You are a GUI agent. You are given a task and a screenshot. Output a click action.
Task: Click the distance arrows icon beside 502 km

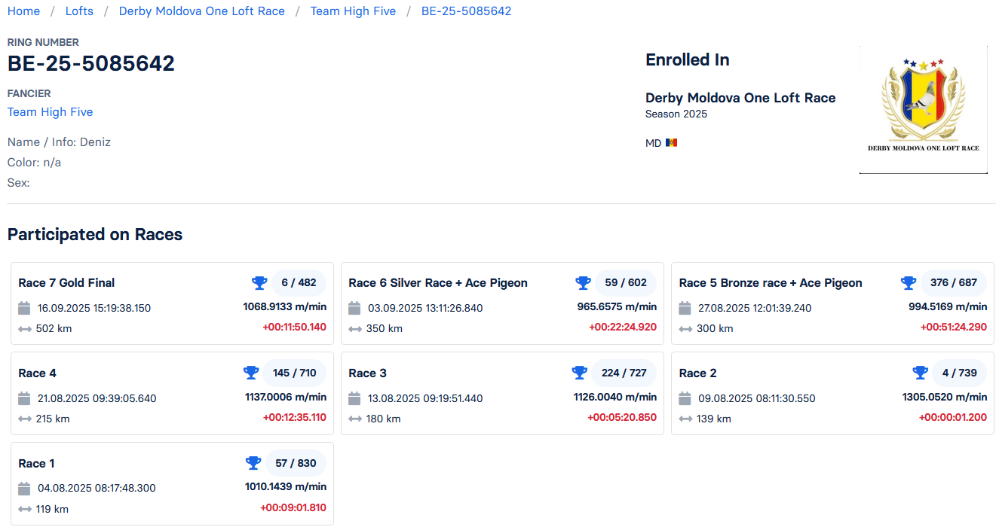coord(25,328)
